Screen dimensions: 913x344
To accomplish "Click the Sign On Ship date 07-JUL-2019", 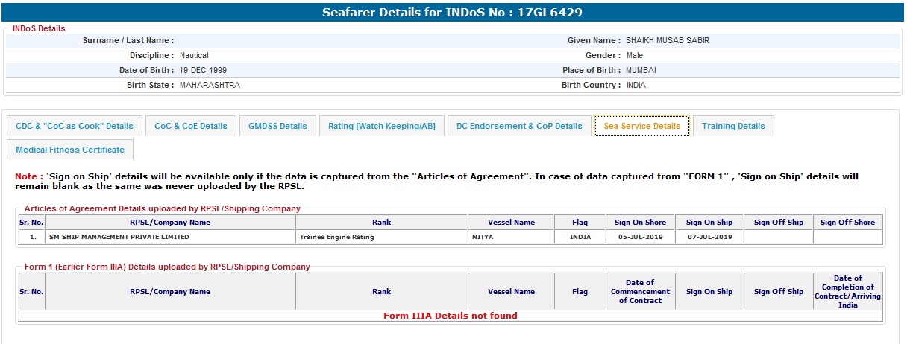I will (709, 238).
